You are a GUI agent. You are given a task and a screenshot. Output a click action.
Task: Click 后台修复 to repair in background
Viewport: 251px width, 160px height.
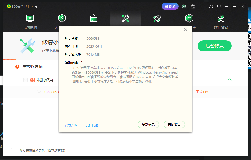coord(214,46)
